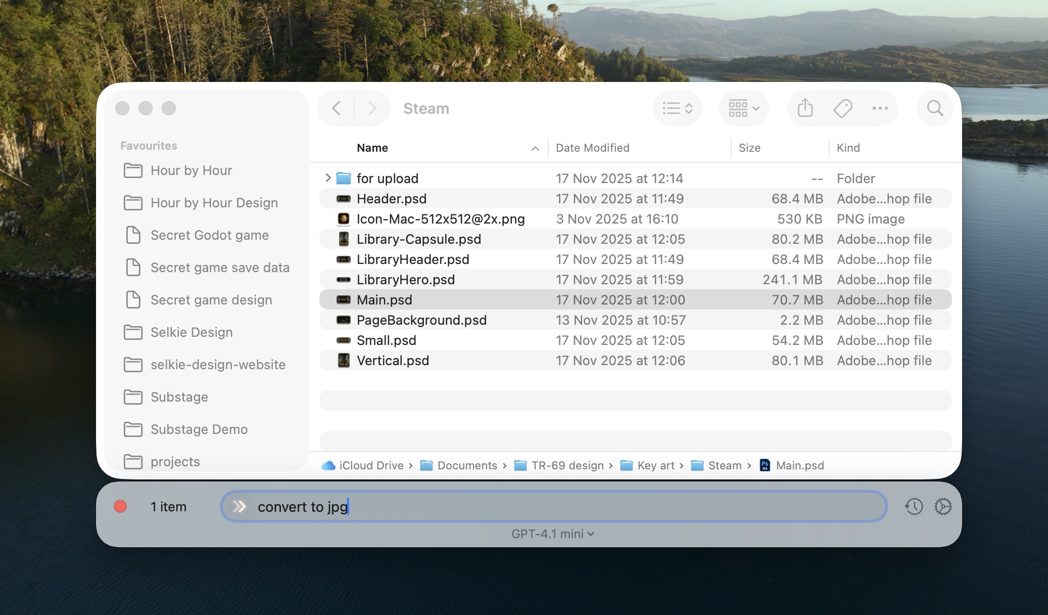Expand the 'for upload' folder disclosure arrow
The width and height of the screenshot is (1048, 615).
tap(328, 178)
